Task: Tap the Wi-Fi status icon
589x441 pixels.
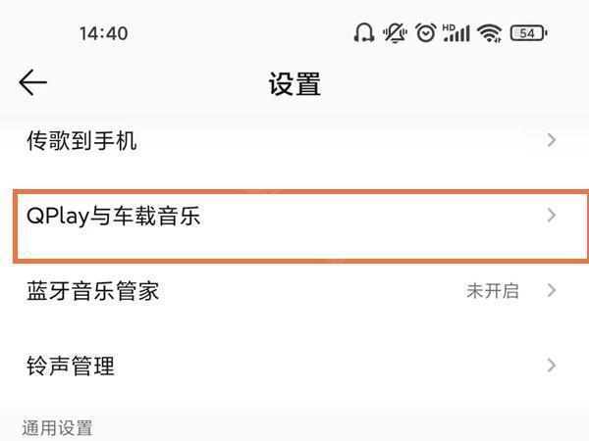Action: (489, 33)
